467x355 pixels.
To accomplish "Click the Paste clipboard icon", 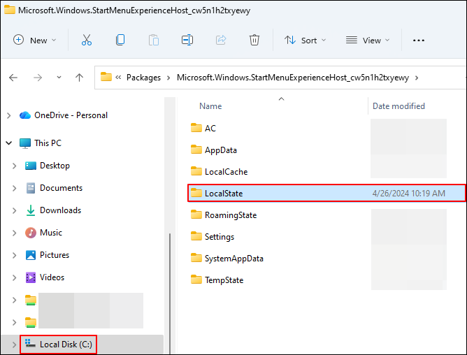I will coord(153,40).
